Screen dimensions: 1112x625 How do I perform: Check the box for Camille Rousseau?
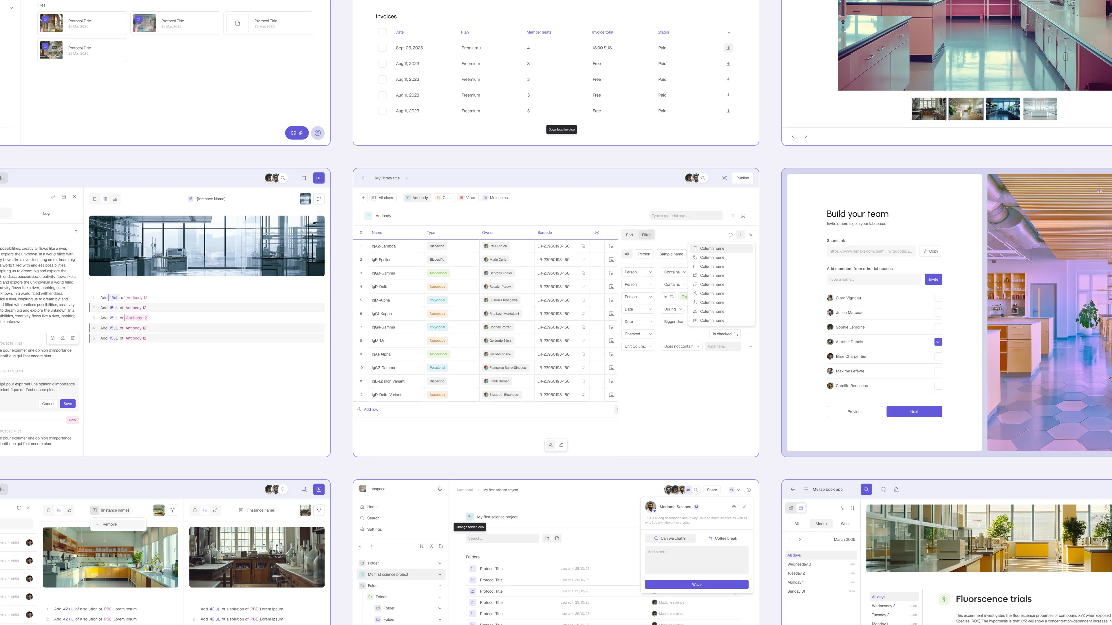click(x=939, y=386)
